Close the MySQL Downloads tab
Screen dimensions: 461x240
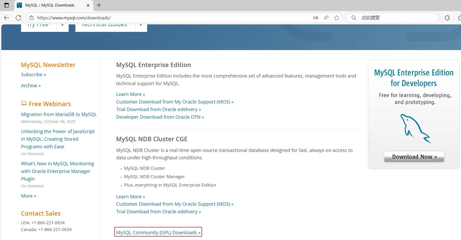[88, 5]
